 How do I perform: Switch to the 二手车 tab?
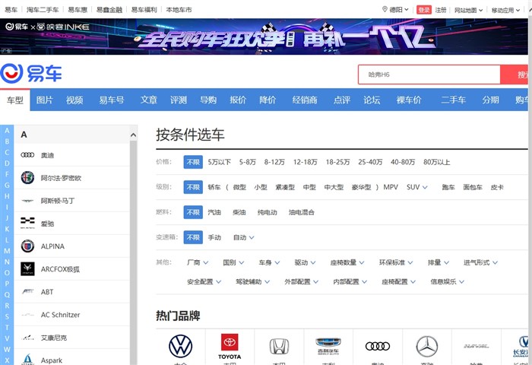click(453, 100)
